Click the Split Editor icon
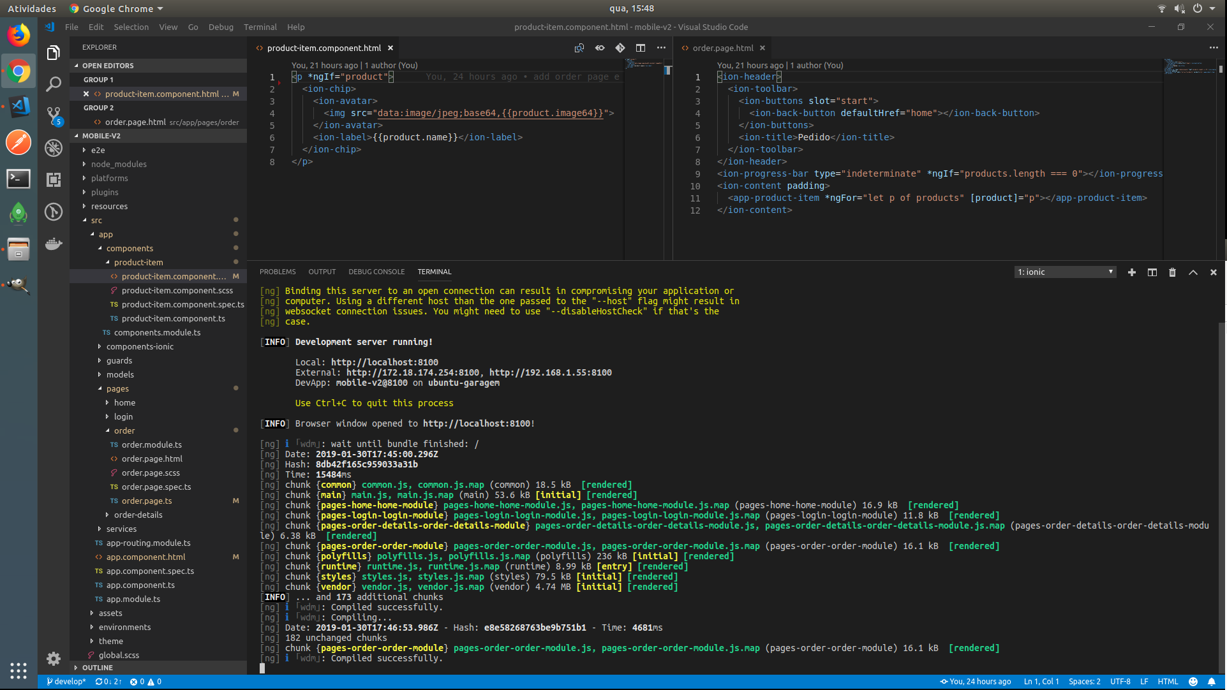The height and width of the screenshot is (690, 1227). coord(640,48)
